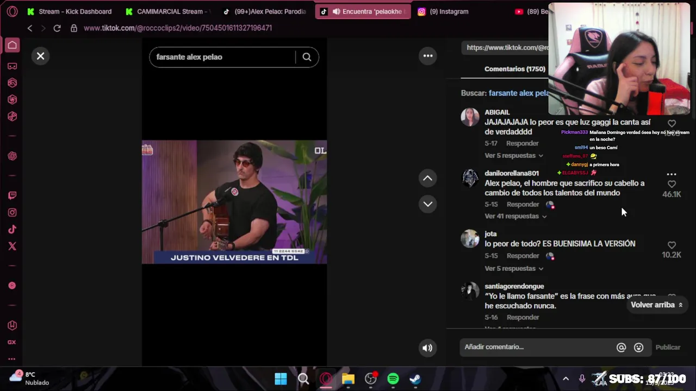Reply to daniloorellana801's comment
696x391 pixels.
coord(523,204)
